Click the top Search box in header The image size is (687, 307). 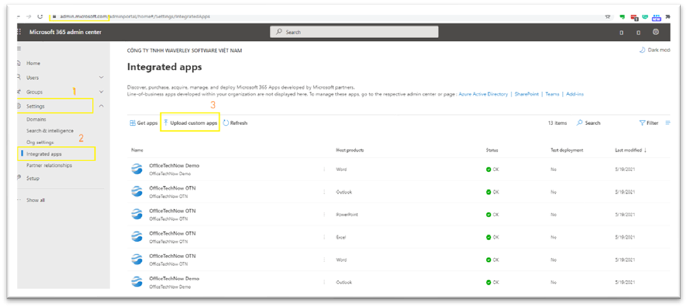(354, 32)
